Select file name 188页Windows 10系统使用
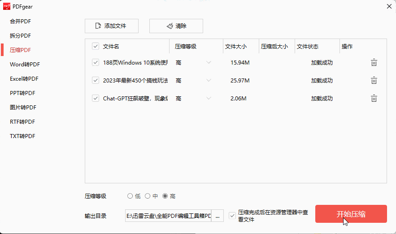 135,63
